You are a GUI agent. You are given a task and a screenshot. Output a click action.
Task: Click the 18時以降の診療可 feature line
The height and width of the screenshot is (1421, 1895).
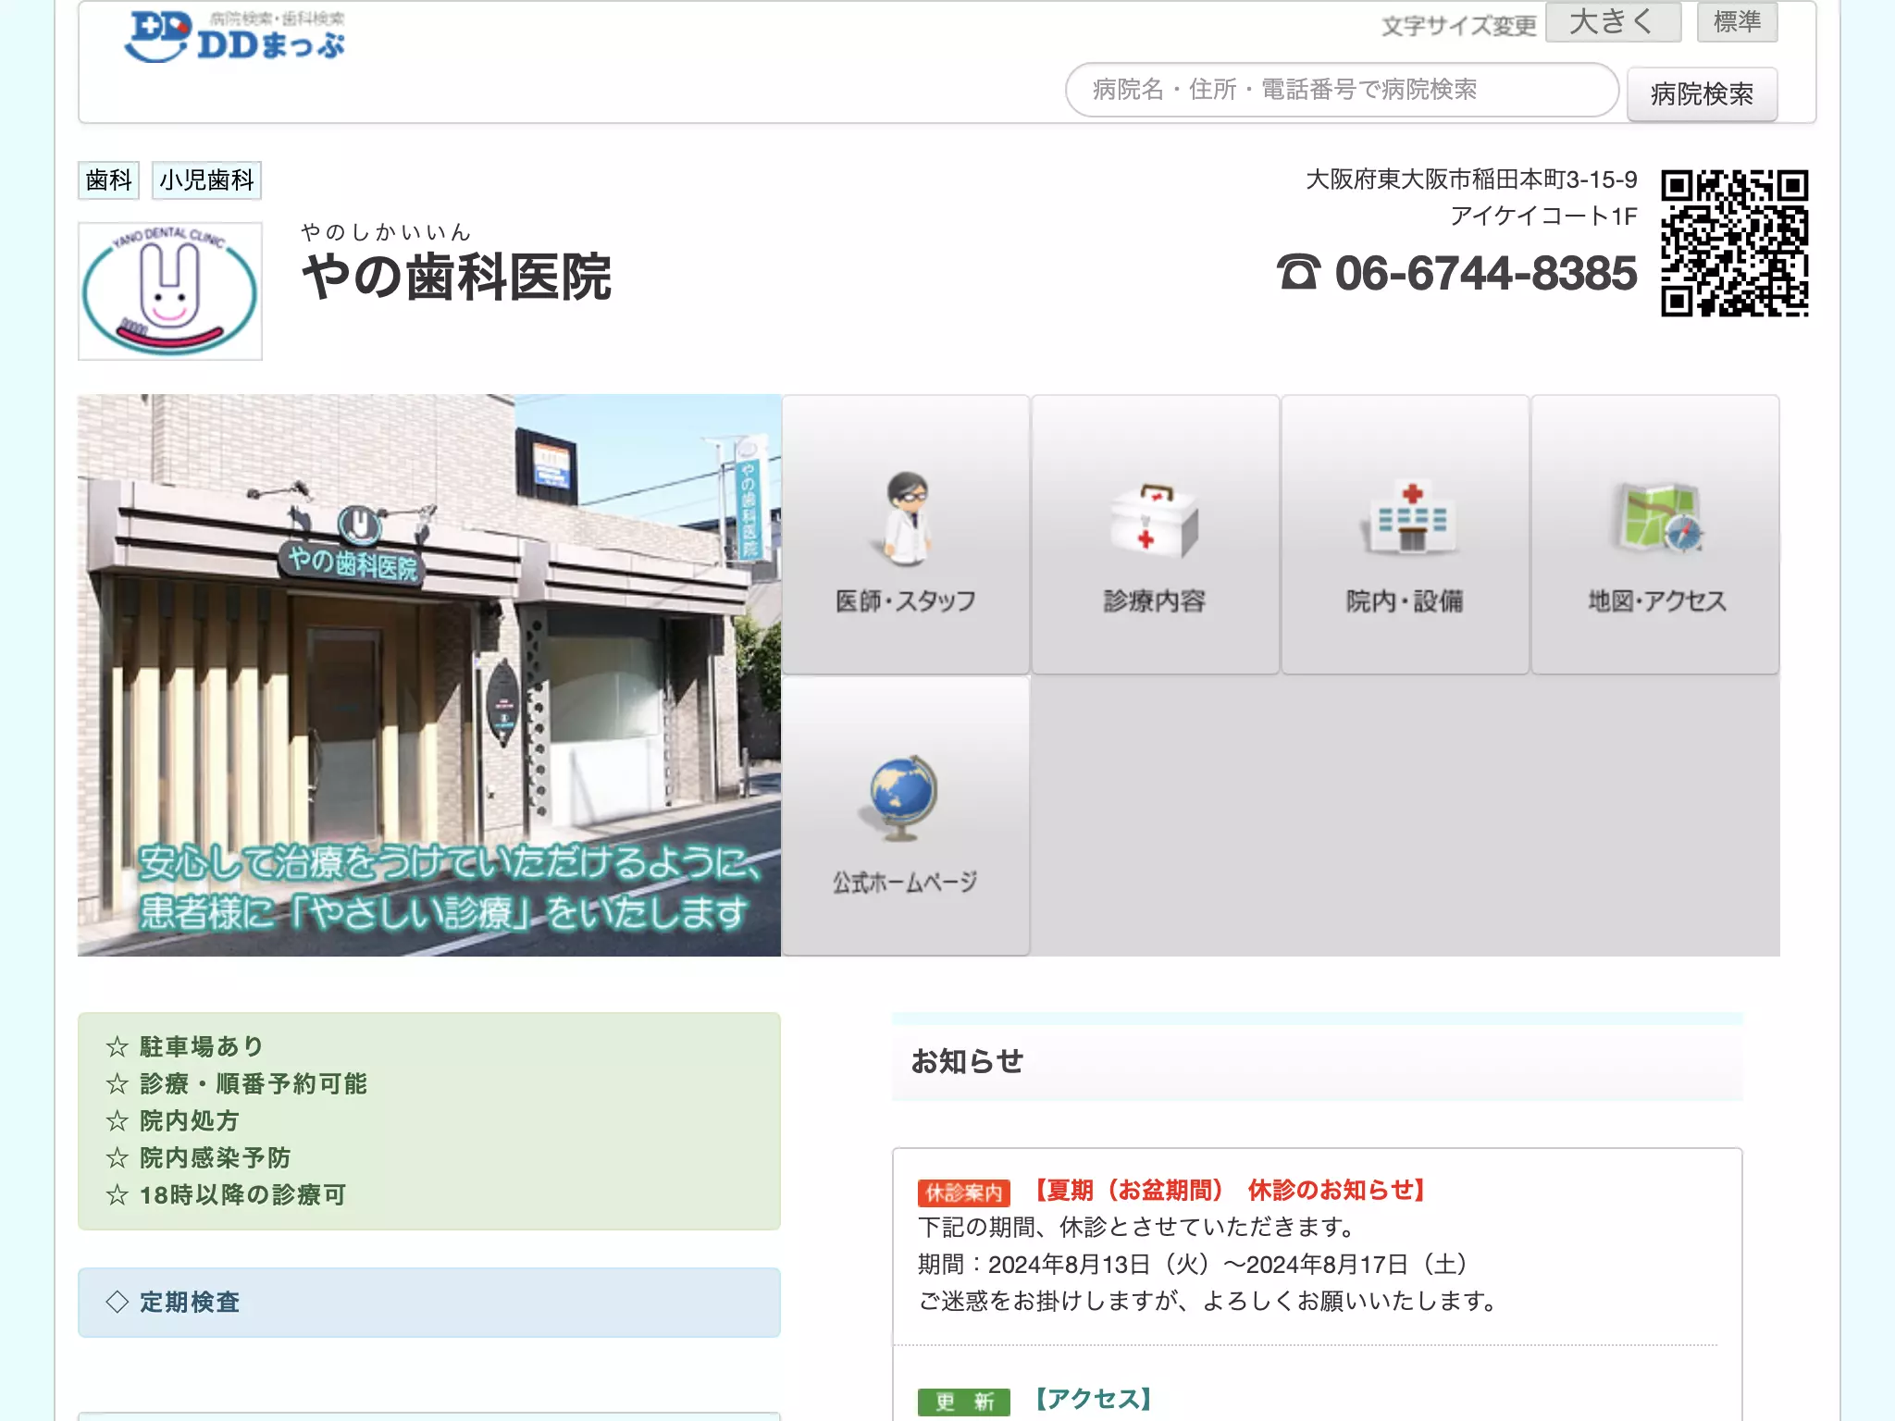point(226,1194)
